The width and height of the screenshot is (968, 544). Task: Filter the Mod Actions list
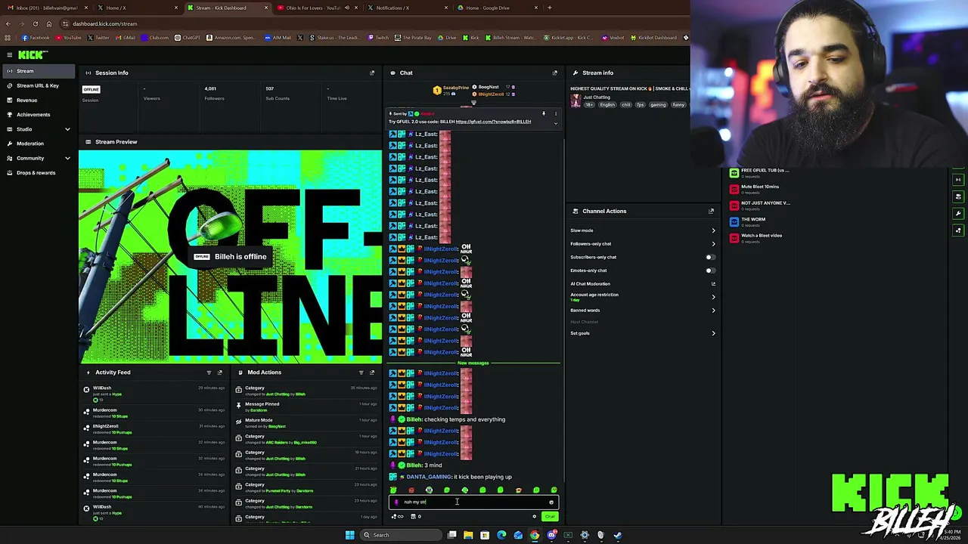361,372
